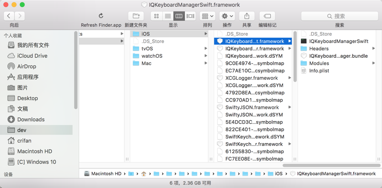This screenshot has height=188, width=382.
Task: Open the arrange (排列) dropdown
Action: coord(208,16)
